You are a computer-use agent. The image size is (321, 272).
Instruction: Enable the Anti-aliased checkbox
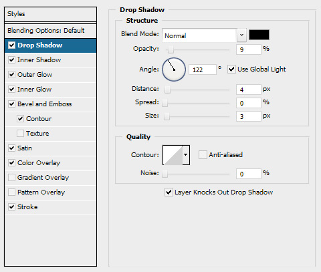203,155
